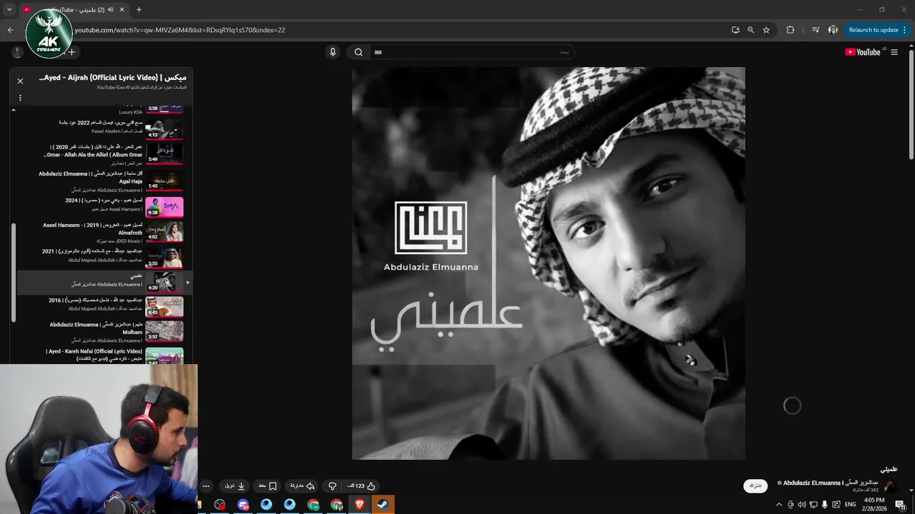Screen dimensions: 915x514
Task: Save the video with the bookmark button
Action: pos(268,486)
